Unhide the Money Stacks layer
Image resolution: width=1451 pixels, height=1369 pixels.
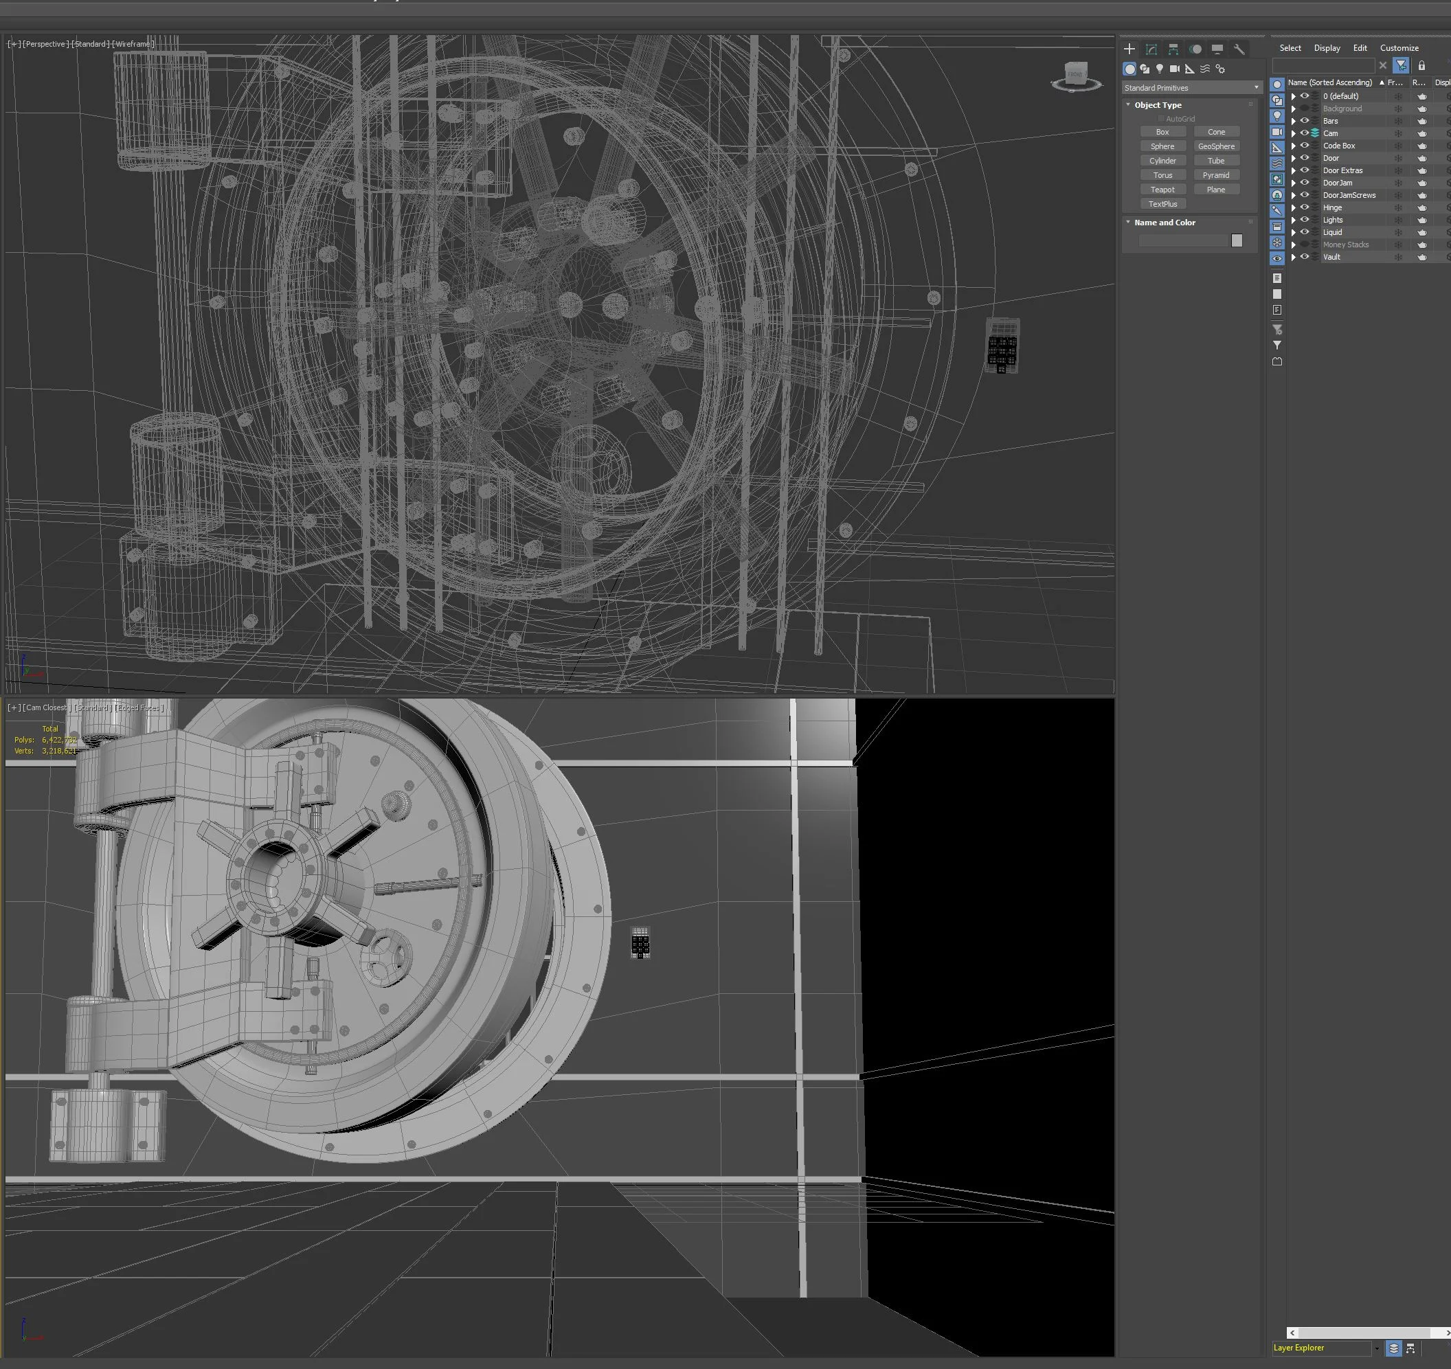(1305, 245)
